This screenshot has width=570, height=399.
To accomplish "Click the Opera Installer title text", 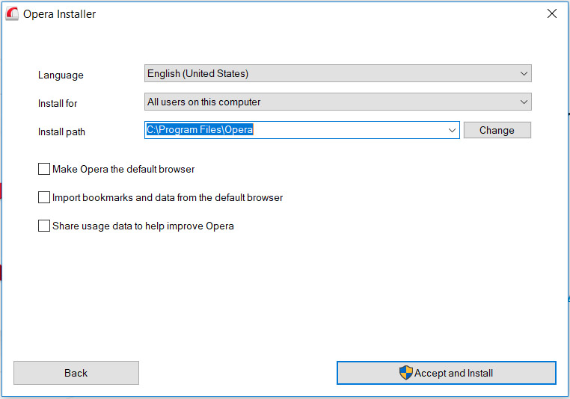I will pyautogui.click(x=59, y=14).
